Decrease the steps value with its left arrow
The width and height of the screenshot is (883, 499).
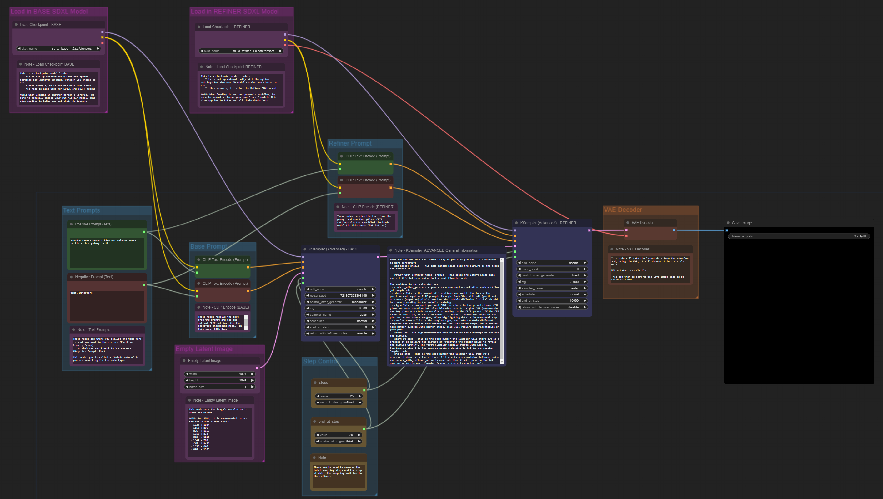pyautogui.click(x=318, y=396)
